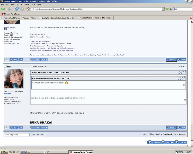Click the green Go button
The image size is (193, 154).
(x=169, y=9)
